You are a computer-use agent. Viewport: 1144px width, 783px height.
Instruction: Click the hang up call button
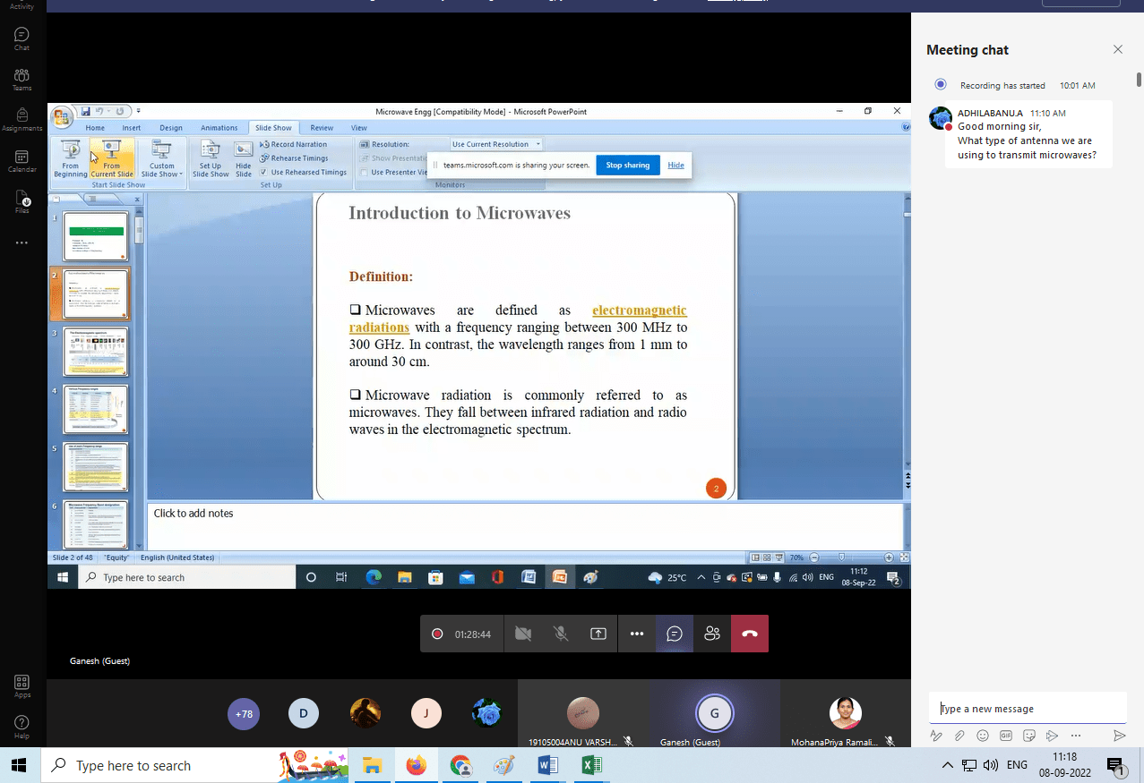pos(750,634)
